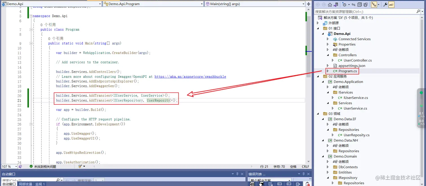
Task: Open the aka.ms/aspnetcore/swashbuckle link
Action: point(190,77)
